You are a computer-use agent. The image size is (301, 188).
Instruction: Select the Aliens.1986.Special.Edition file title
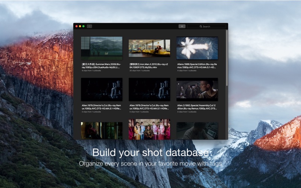pos(197,66)
